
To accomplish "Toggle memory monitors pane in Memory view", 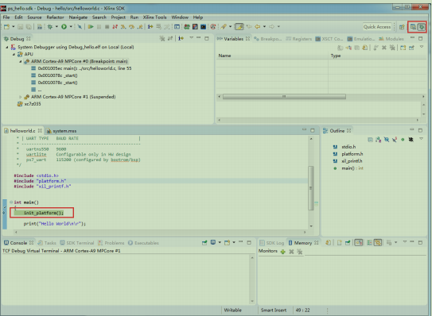I will (x=359, y=243).
